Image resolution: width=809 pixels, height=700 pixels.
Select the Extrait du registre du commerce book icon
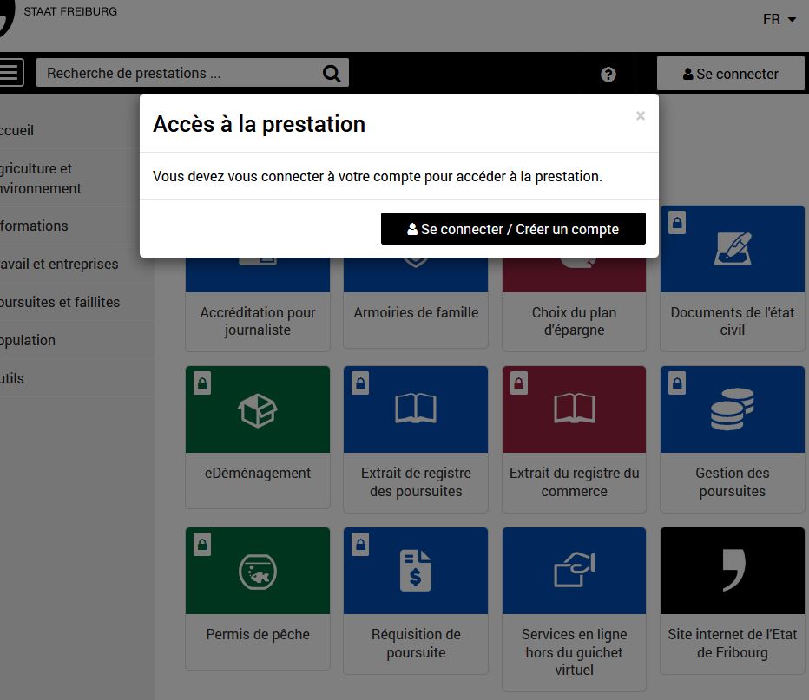(x=573, y=409)
